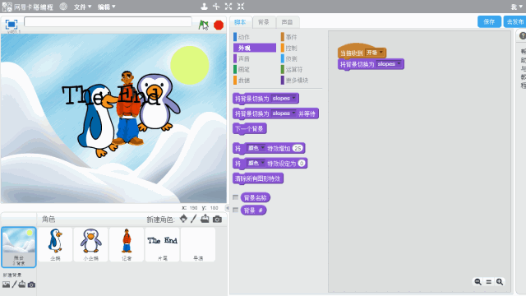Image resolution: width=526 pixels, height=296 pixels.
Task: Click the 0 value in set-effect block
Action: click(302, 163)
